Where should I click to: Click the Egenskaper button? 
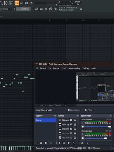pyautogui.click(x=74, y=110)
